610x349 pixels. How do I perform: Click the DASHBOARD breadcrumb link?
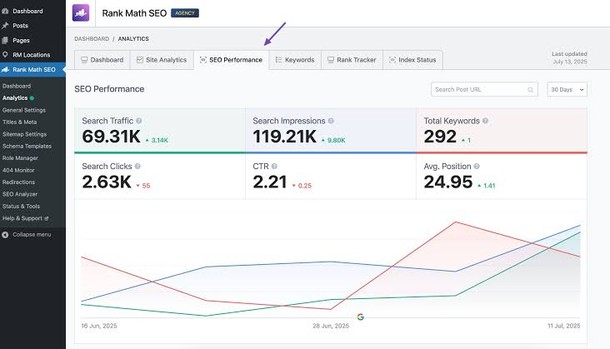(x=92, y=39)
